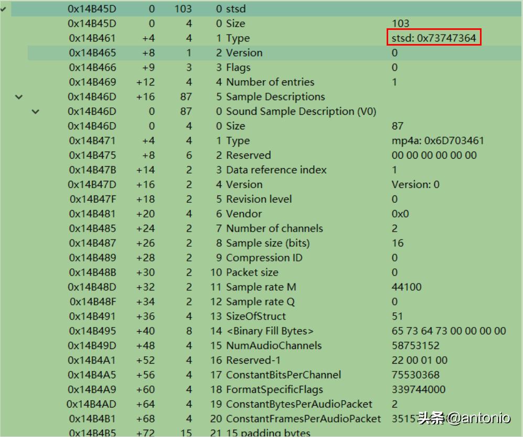Collapse the Sound Sample Description (V0) node
This screenshot has width=523, height=437.
click(x=35, y=112)
